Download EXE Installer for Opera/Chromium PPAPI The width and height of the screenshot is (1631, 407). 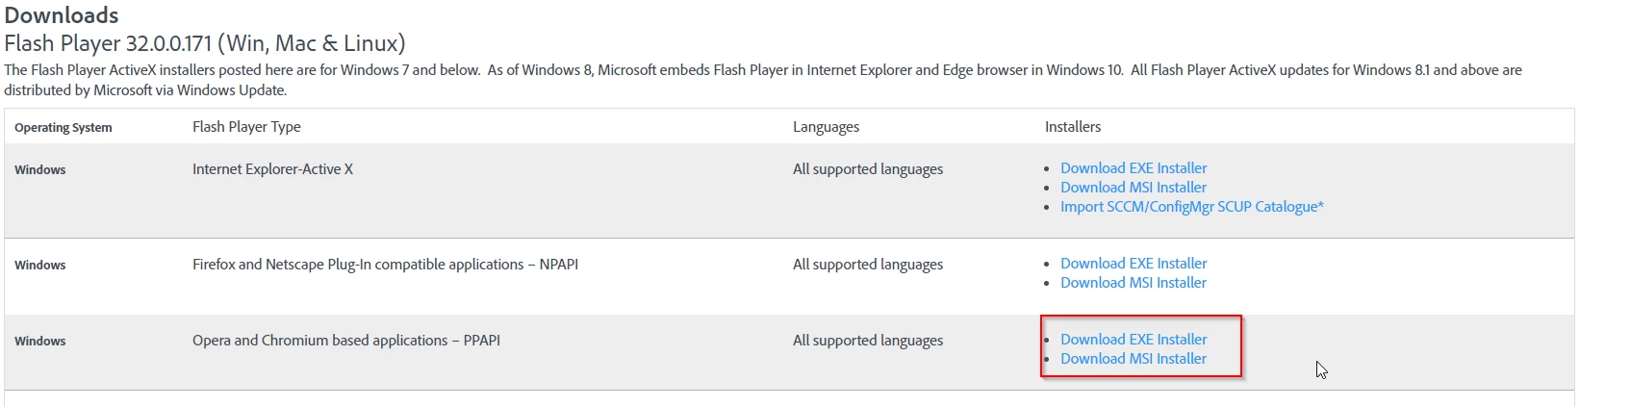point(1134,340)
